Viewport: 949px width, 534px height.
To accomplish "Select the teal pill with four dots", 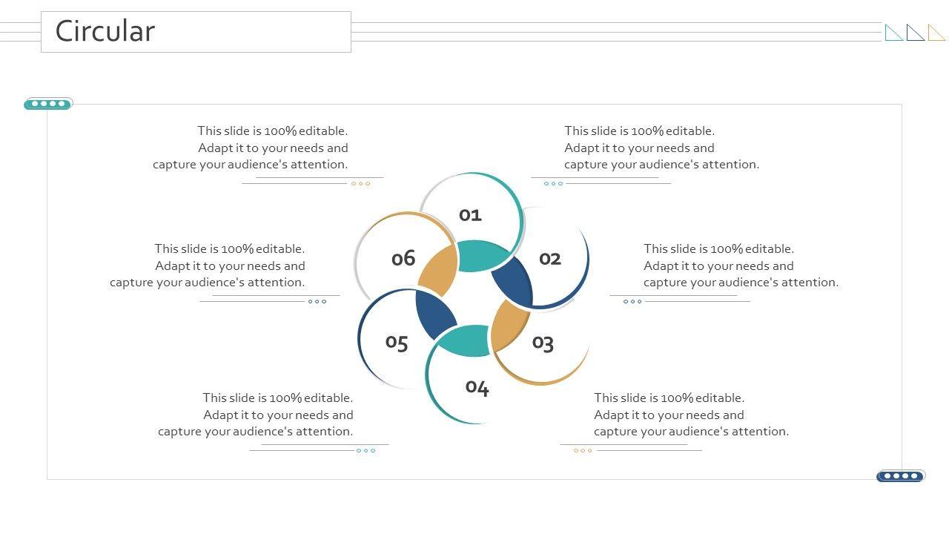I will 48,104.
